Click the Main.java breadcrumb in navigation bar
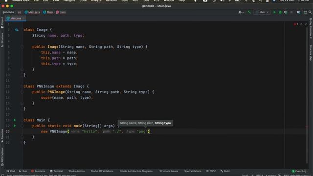This screenshot has height=176, width=313. tap(32, 12)
